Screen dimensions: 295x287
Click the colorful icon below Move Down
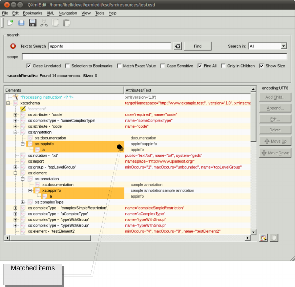[264, 238]
